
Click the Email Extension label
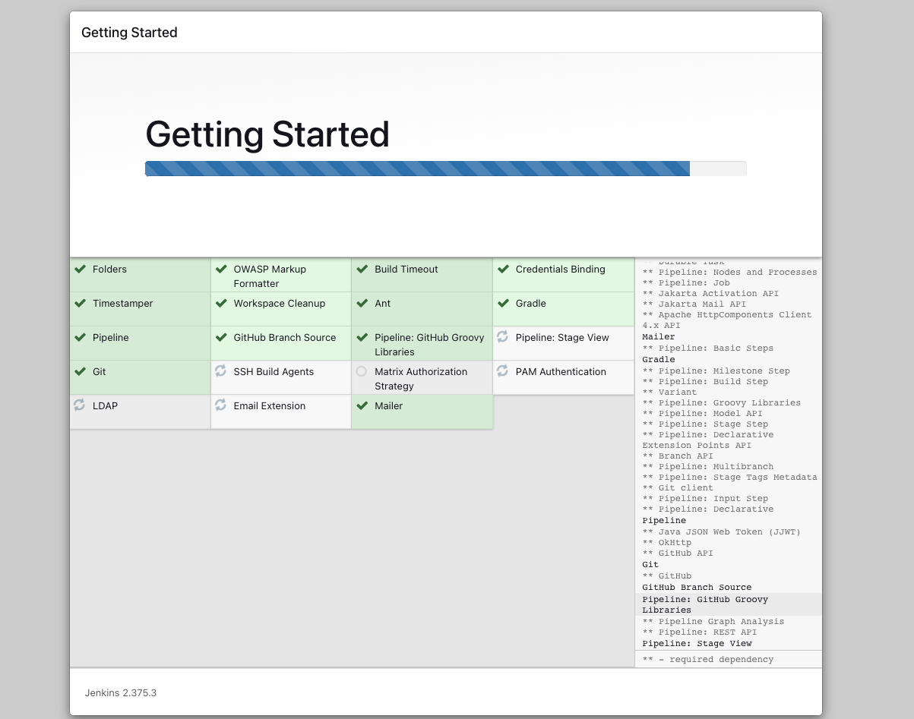[x=270, y=405]
